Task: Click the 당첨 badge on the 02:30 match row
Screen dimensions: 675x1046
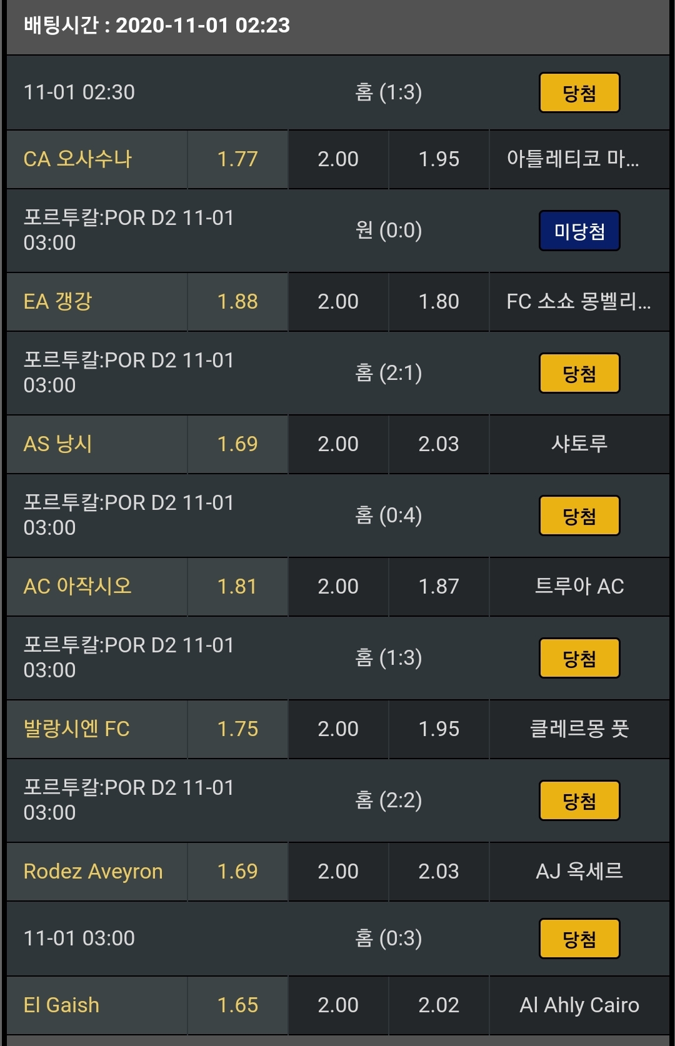Action: 579,93
